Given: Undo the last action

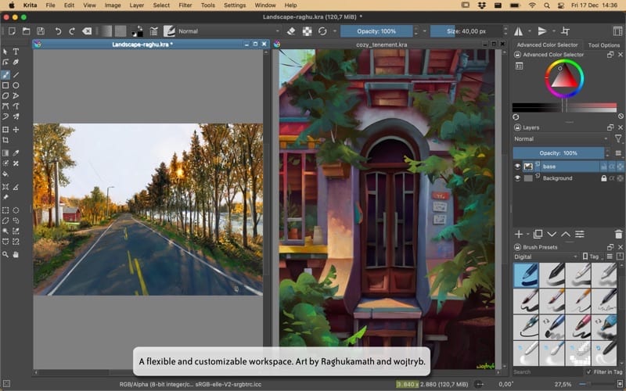Looking at the screenshot, I should (58, 31).
